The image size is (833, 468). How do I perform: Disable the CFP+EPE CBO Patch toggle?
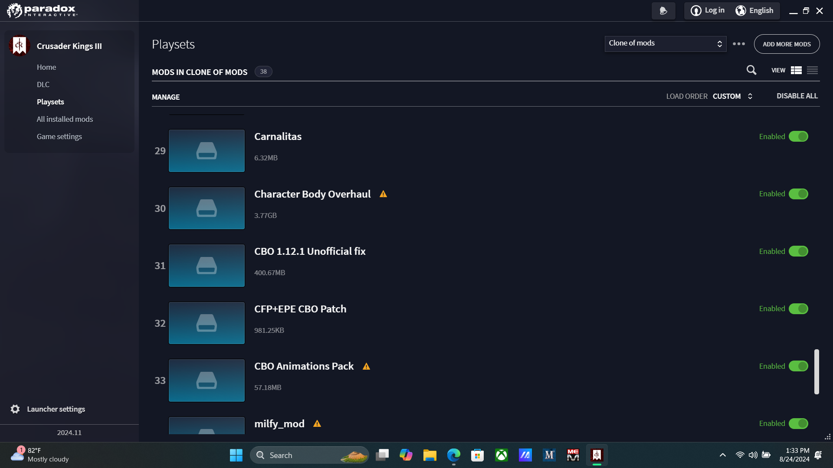(798, 309)
